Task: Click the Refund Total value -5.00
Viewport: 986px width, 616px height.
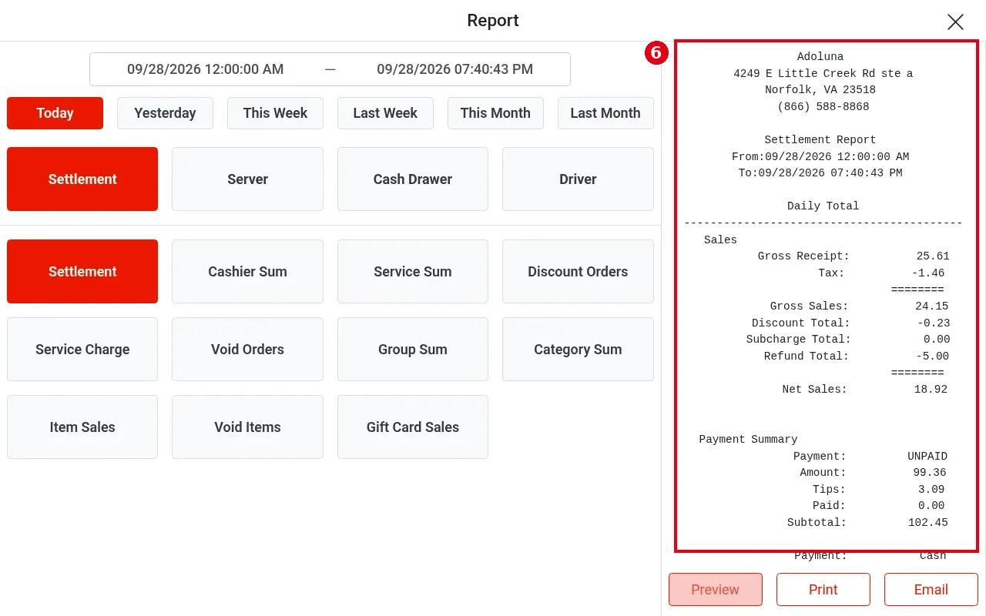Action: 933,357
